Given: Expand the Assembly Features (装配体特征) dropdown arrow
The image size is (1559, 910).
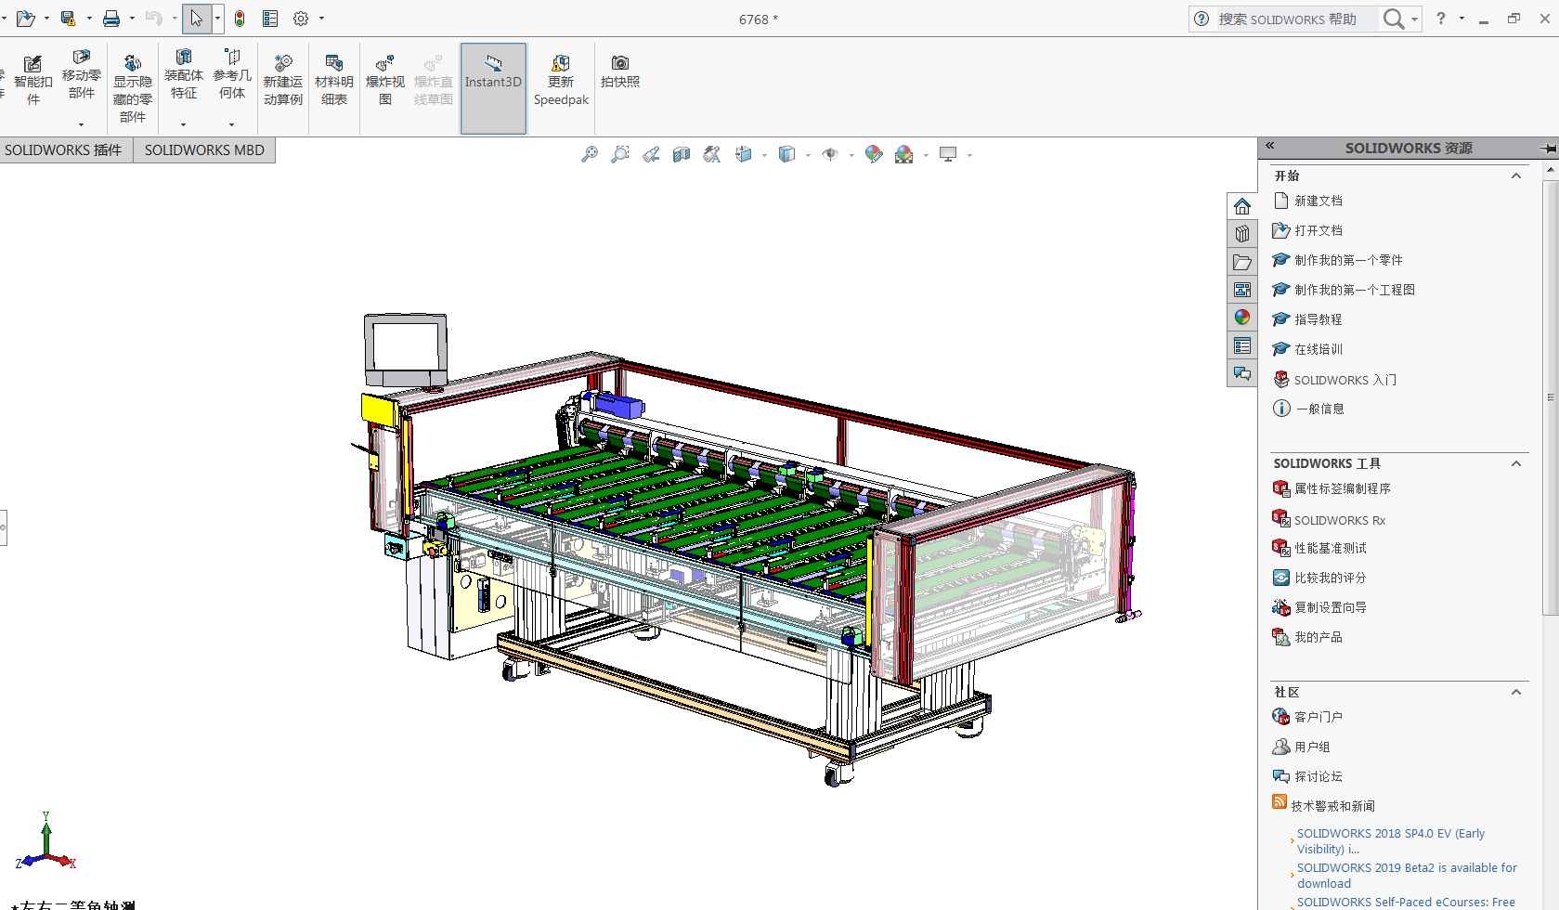Looking at the screenshot, I should tap(184, 124).
